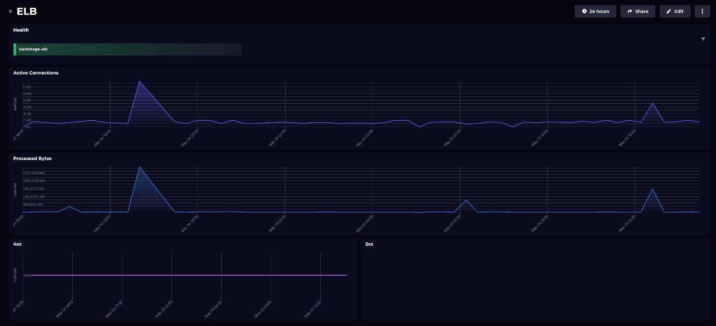Click the 4xx panel title
The height and width of the screenshot is (326, 716).
[17, 244]
